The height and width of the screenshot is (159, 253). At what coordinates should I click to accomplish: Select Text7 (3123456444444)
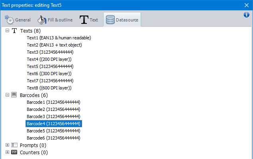(50, 81)
